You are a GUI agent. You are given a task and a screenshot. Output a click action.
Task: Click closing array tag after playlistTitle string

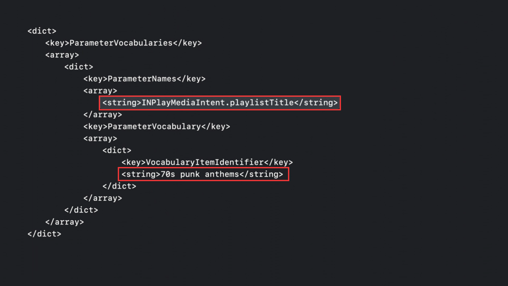[x=103, y=115]
